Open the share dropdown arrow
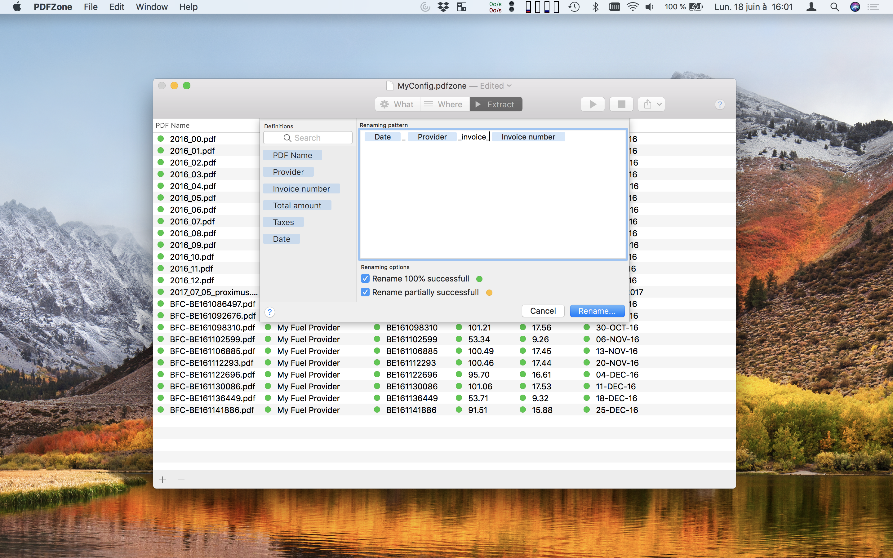 [659, 104]
